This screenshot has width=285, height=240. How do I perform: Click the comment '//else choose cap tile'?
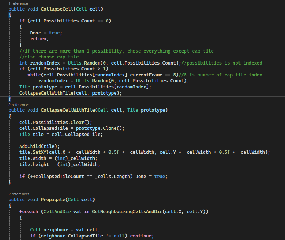pos(49,57)
